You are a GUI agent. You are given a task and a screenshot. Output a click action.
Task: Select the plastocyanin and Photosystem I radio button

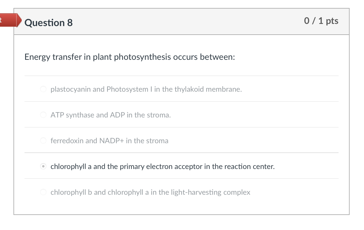click(44, 90)
